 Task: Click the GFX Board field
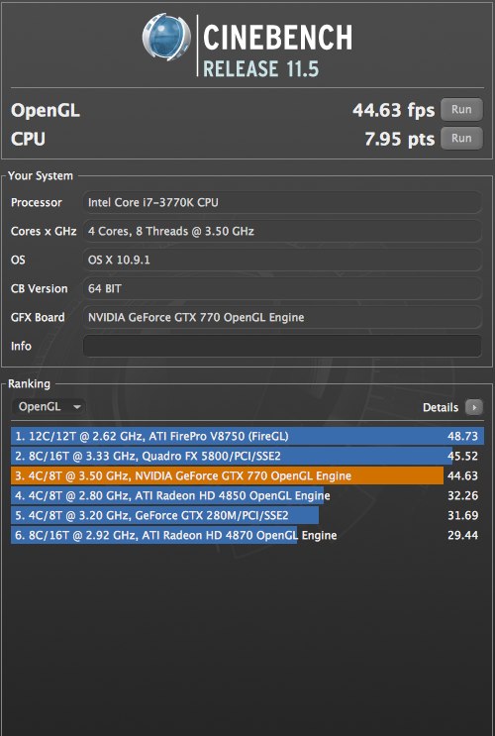282,317
